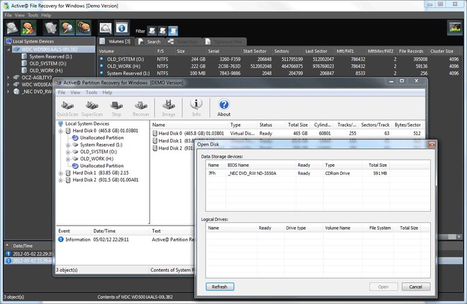This screenshot has height=304, width=467.
Task: Click the Refresh button in Open Disk
Action: [x=219, y=287]
